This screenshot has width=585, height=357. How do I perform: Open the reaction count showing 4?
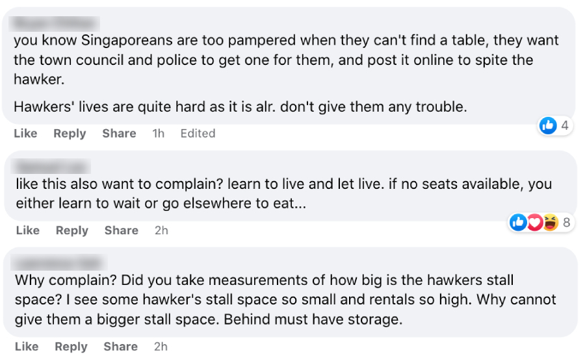(x=565, y=126)
